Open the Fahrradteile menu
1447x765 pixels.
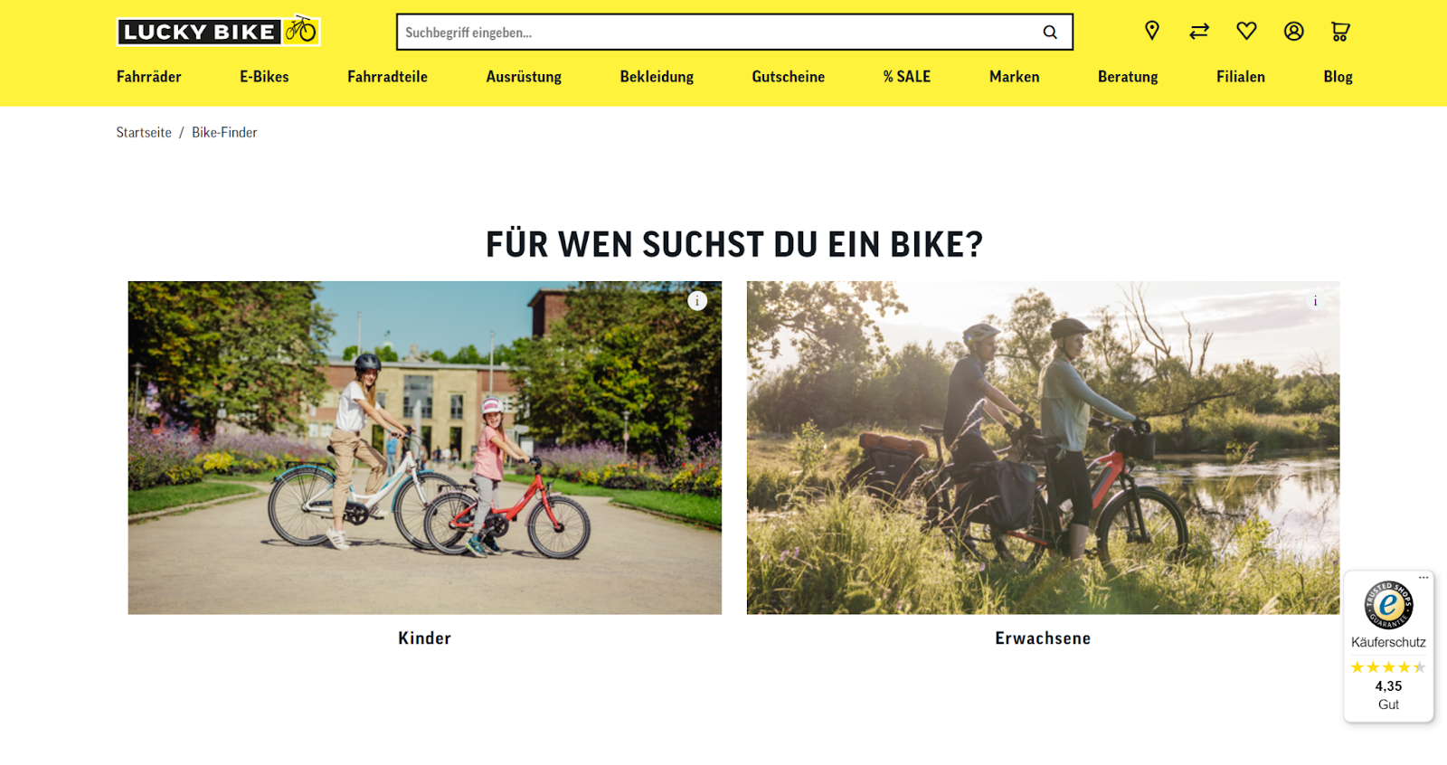387,77
